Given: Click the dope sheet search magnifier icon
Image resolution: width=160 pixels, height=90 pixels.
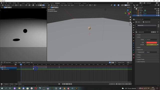Looking at the screenshot, I should (x=1, y=64).
